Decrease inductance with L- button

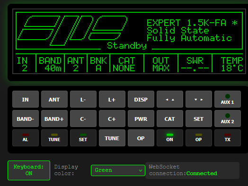coord(83,99)
